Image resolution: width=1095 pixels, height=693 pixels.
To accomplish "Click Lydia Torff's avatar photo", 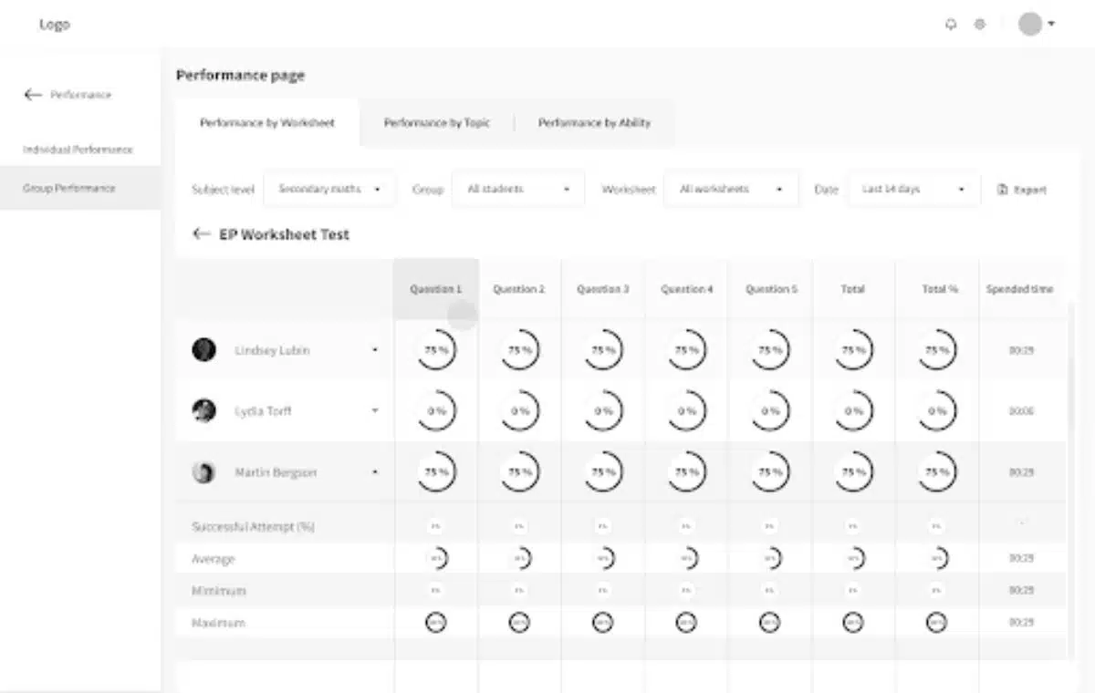I will coord(204,411).
